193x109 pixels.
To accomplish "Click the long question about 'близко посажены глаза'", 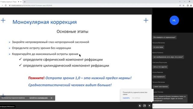I will [170, 98].
